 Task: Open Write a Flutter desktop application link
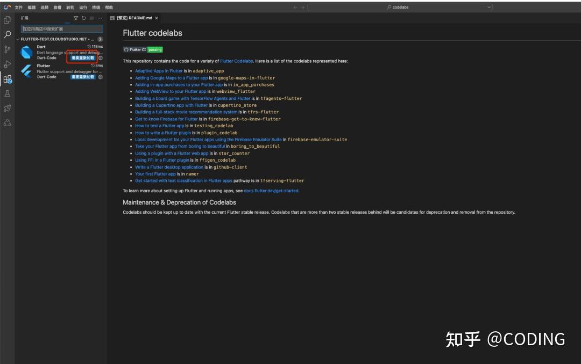point(169,167)
